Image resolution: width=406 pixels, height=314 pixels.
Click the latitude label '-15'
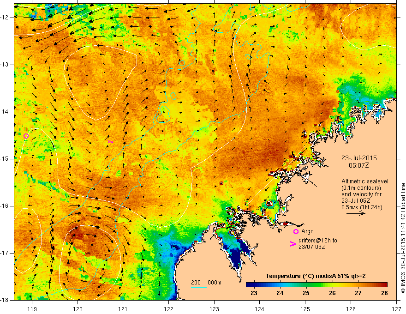click(x=5, y=158)
